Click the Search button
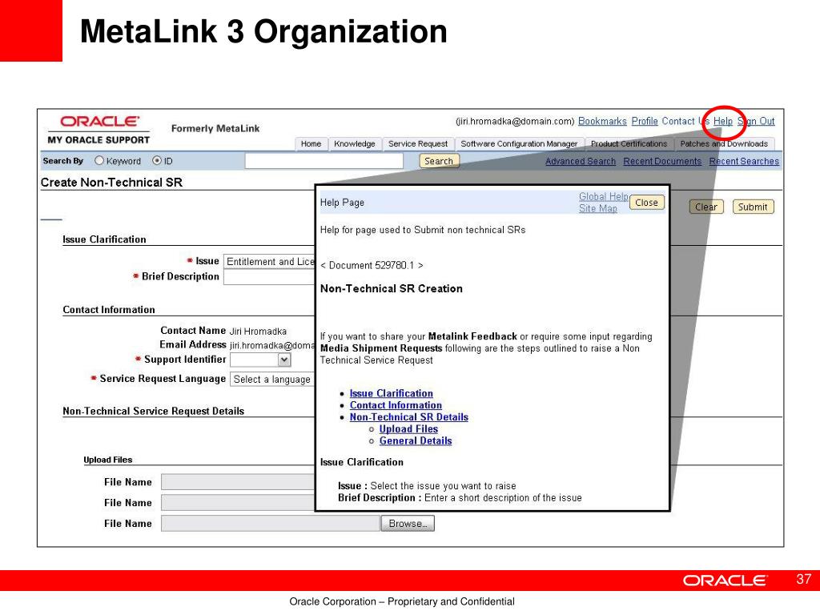820x615 pixels. click(439, 161)
